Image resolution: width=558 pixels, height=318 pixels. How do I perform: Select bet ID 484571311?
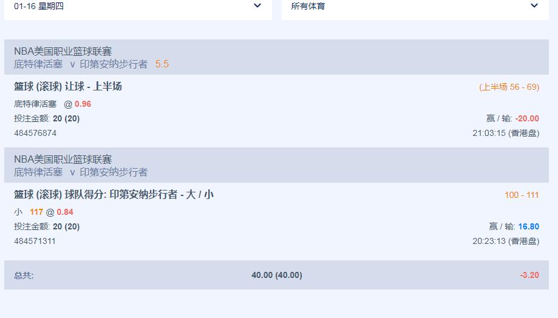coord(35,241)
